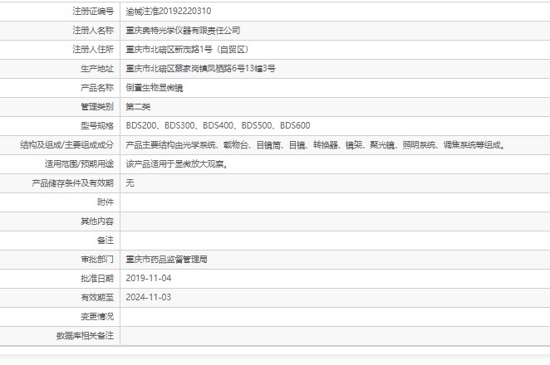Select the company name 重庆奥特光学仪器有限责任公司
Screen dimensions: 550x365
click(183, 31)
